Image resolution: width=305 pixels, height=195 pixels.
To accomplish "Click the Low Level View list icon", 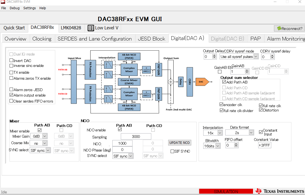I will (91, 28).
